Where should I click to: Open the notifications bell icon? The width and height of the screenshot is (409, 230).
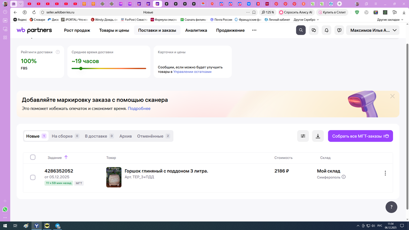(x=327, y=30)
